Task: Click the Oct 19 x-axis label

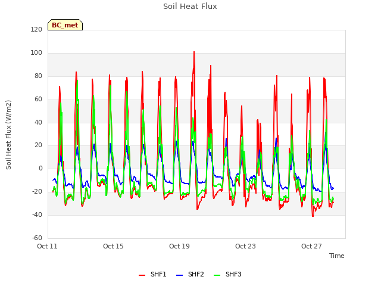Action: (179, 246)
